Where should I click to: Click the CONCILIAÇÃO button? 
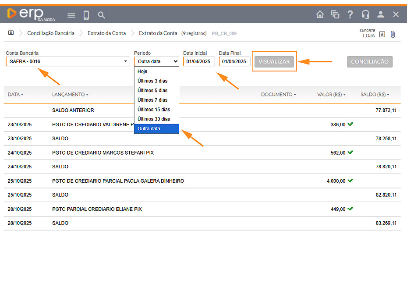pos(369,62)
